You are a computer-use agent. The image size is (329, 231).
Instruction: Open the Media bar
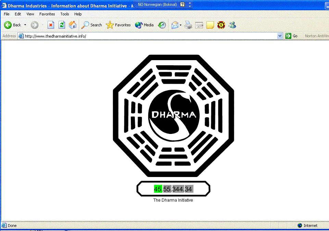click(144, 25)
